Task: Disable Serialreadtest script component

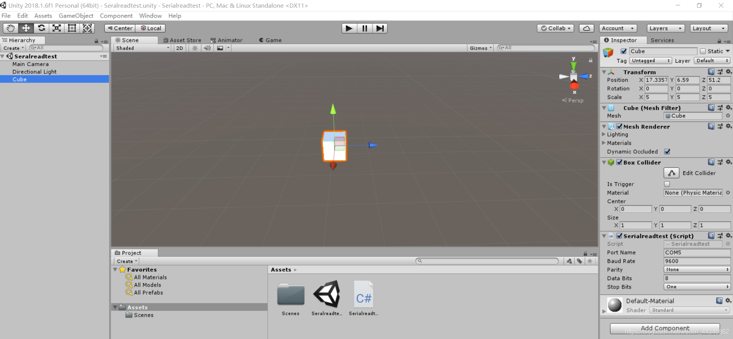Action: tap(619, 236)
